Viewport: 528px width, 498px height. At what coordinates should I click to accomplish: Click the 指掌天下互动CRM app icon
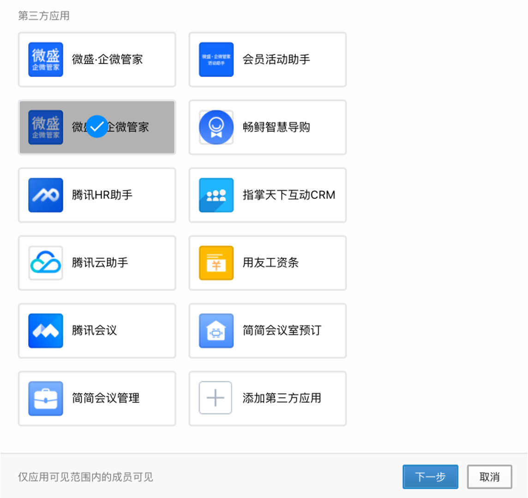[216, 195]
